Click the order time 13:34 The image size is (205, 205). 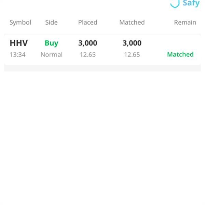(x=18, y=55)
